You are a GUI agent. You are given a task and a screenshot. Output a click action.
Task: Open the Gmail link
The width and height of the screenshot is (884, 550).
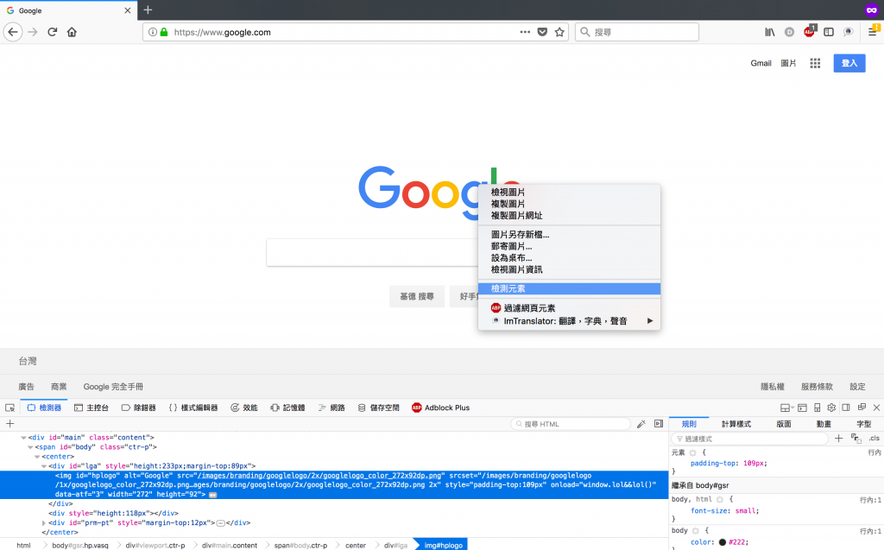761,63
